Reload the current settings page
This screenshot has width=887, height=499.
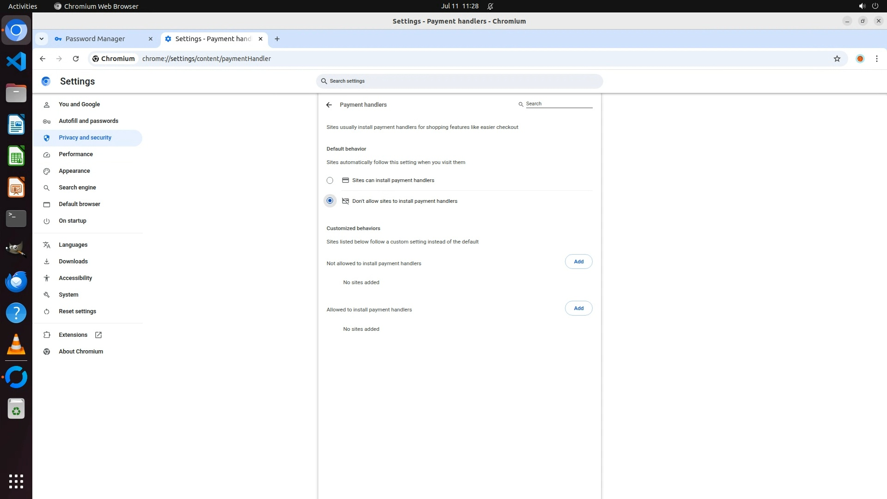(76, 59)
